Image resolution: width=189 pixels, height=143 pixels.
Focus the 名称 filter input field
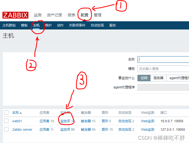pos(163,59)
